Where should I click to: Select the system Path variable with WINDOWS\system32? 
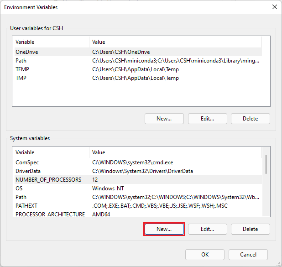tap(138, 197)
